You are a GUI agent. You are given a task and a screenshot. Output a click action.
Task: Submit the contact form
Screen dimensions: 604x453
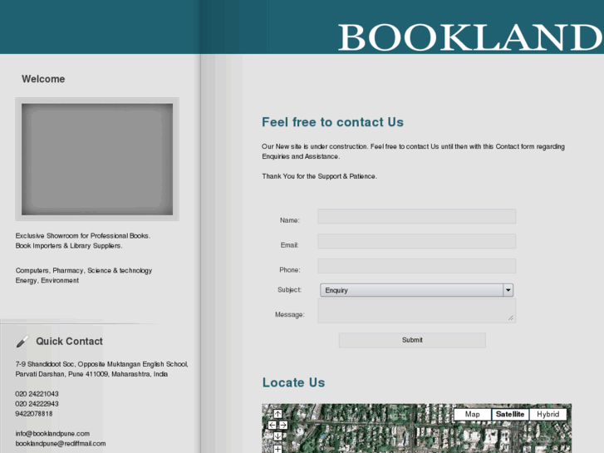412,340
